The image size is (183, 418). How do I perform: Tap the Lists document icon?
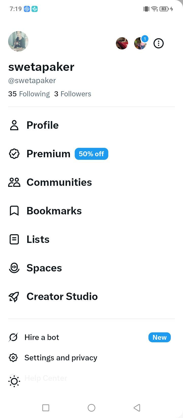(14, 239)
